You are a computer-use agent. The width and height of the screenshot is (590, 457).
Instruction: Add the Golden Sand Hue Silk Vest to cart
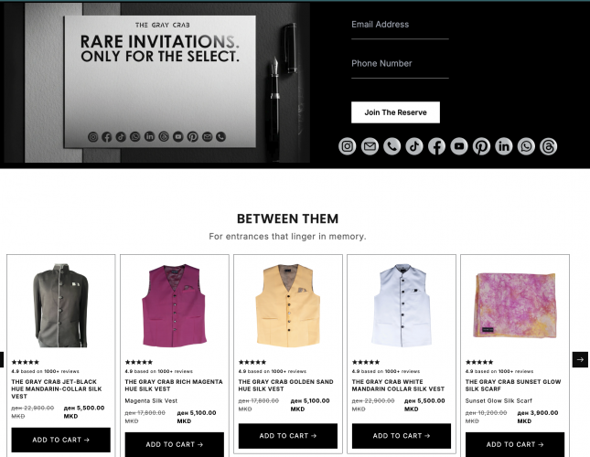coord(288,436)
